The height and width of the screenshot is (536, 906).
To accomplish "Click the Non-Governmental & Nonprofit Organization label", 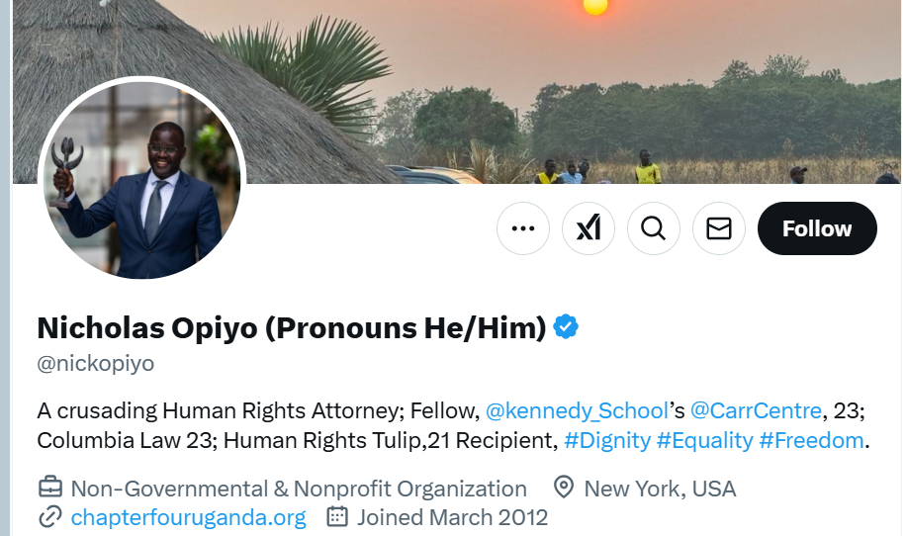I will point(299,488).
